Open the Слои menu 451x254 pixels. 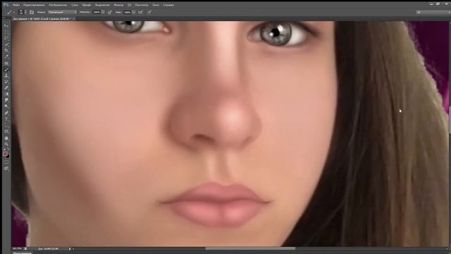(x=75, y=5)
